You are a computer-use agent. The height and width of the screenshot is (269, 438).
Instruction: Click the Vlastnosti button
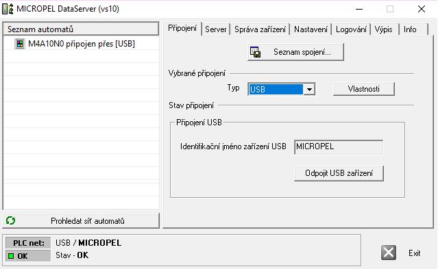pos(364,89)
